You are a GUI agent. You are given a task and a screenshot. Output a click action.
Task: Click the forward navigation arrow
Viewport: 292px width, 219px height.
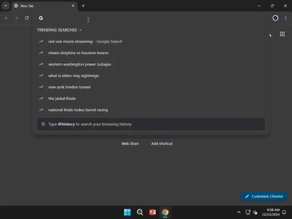click(17, 18)
